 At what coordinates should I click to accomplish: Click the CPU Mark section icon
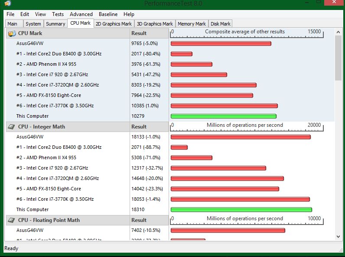[12, 33]
